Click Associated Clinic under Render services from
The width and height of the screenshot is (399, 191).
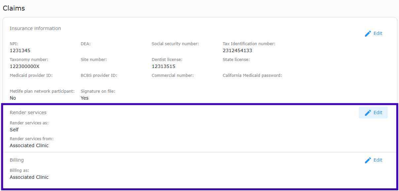pos(29,145)
